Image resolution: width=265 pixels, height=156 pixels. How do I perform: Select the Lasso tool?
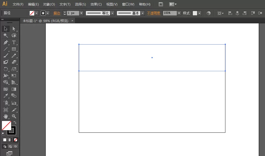[14, 35]
